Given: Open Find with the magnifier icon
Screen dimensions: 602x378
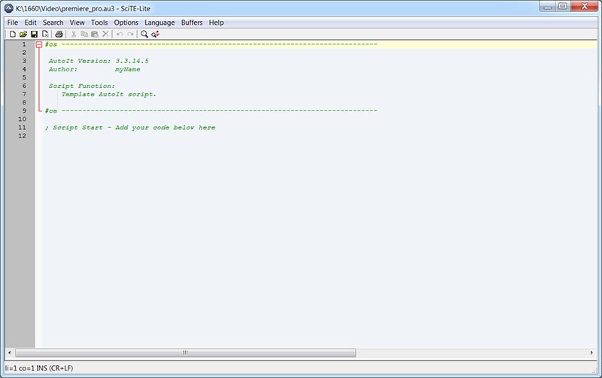Looking at the screenshot, I should tap(144, 34).
